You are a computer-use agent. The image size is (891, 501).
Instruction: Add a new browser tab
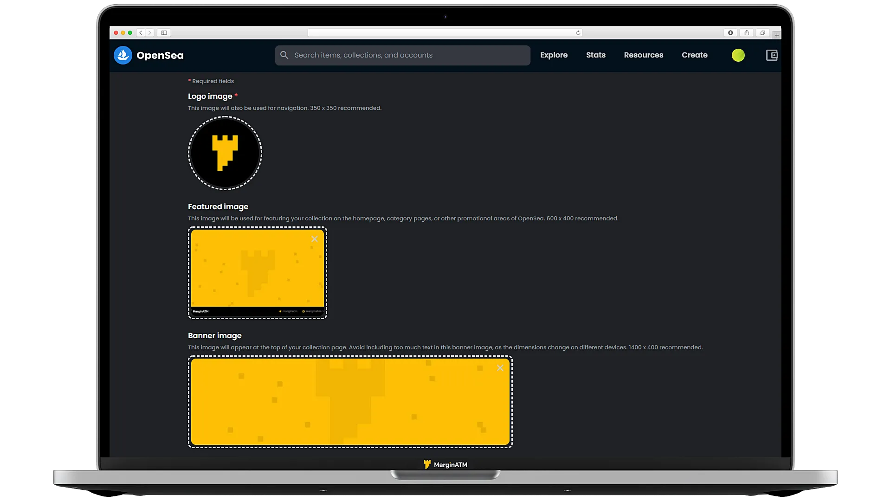[776, 35]
